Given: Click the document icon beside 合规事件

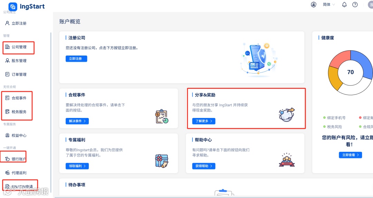Looking at the screenshot, I should tap(7, 98).
